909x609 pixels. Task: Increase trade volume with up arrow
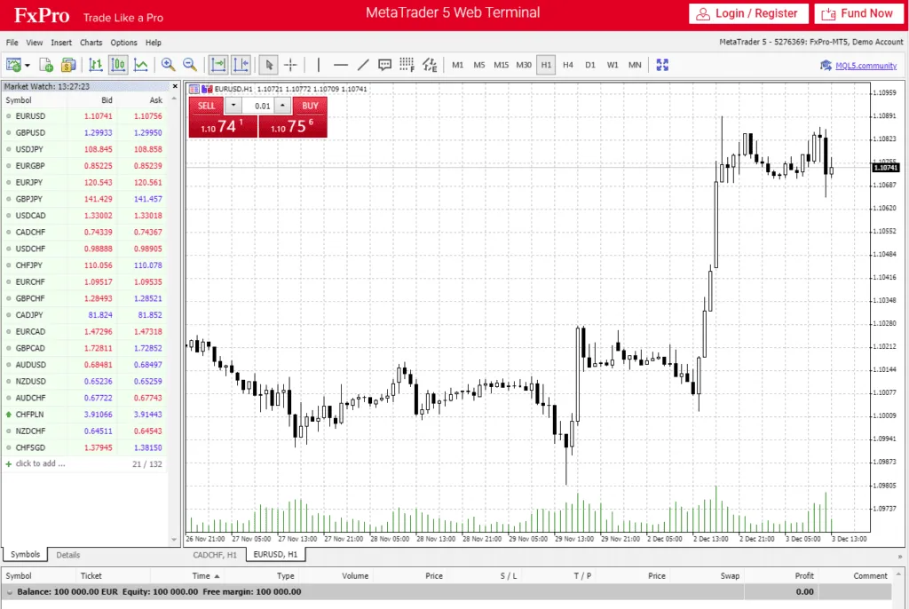point(282,106)
